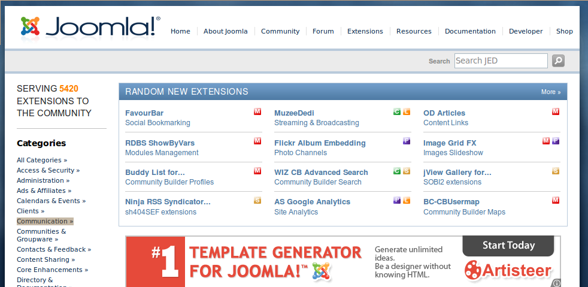Open Community Builder Maps category link
Viewport: 588px width, 287px height.
(464, 212)
